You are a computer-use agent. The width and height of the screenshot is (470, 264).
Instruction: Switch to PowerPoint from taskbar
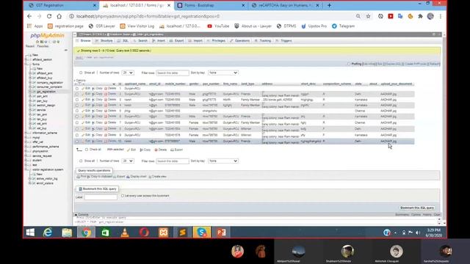221,232
